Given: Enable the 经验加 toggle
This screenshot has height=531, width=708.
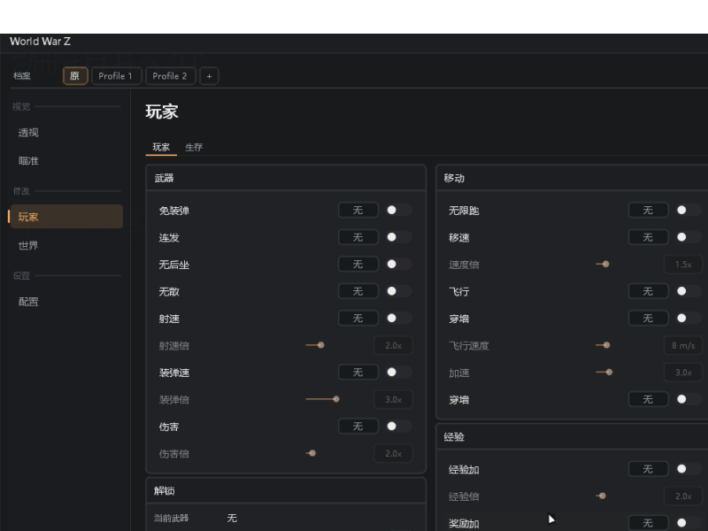Looking at the screenshot, I should (x=689, y=469).
